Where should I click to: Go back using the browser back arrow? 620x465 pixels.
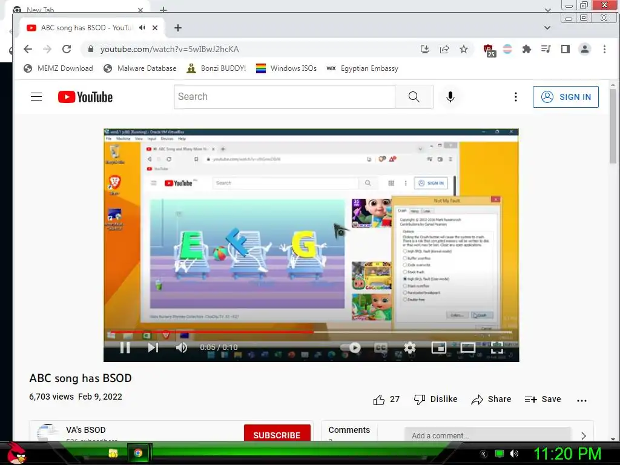[28, 49]
